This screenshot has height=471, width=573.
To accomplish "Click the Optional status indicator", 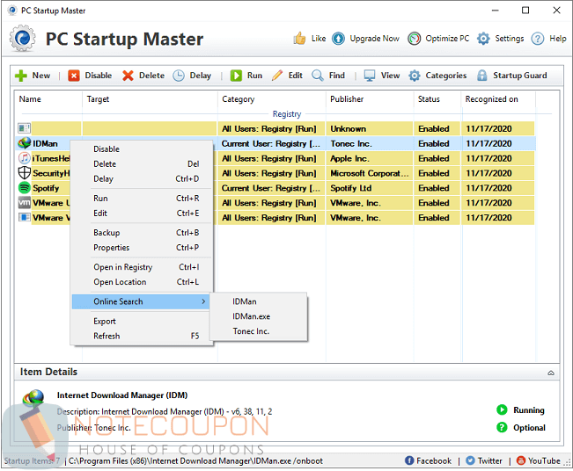I will [521, 428].
